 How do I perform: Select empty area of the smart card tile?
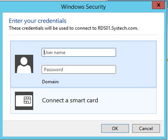point(127,101)
